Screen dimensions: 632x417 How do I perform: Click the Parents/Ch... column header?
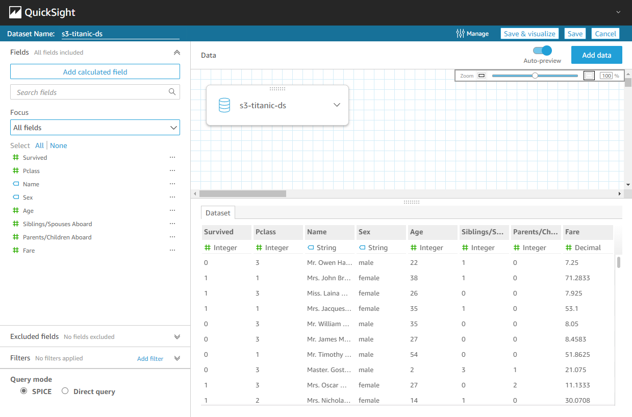(x=536, y=232)
